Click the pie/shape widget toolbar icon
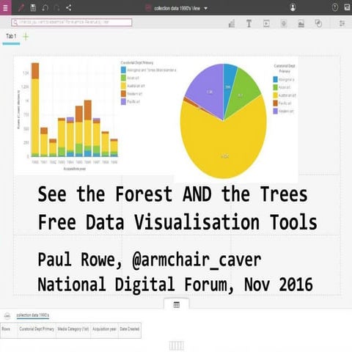Viewport: 352px width, 352px height. tap(318, 23)
